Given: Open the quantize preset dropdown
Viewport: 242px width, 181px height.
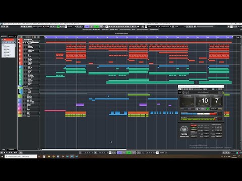Looking at the screenshot, I should tap(180, 27).
